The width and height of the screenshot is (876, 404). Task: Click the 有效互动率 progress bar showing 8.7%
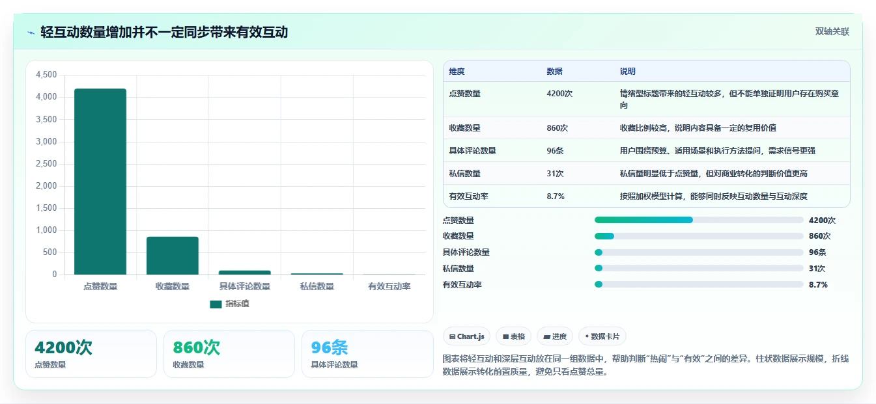pyautogui.click(x=699, y=284)
